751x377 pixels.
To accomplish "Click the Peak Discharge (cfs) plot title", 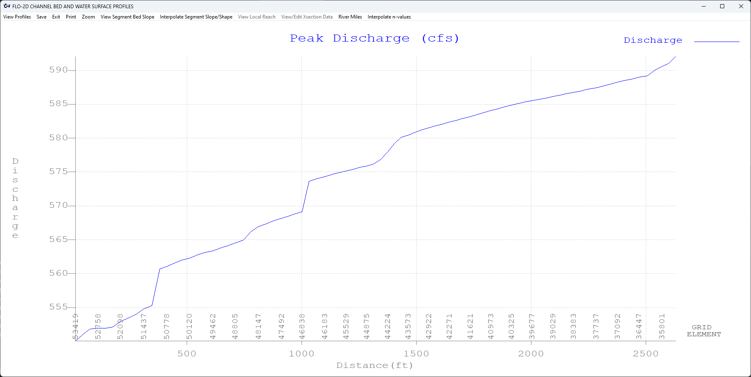I will pyautogui.click(x=375, y=38).
